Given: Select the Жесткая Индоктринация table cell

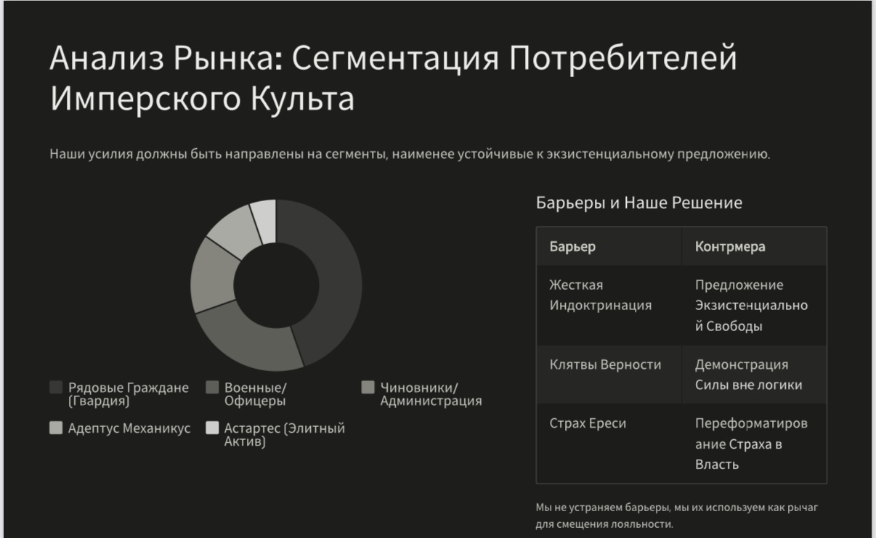Looking at the screenshot, I should click(x=600, y=295).
